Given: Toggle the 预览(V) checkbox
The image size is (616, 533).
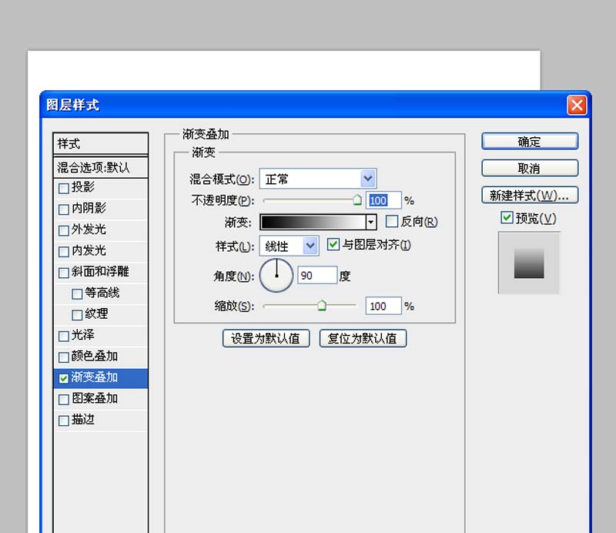Looking at the screenshot, I should tap(507, 217).
